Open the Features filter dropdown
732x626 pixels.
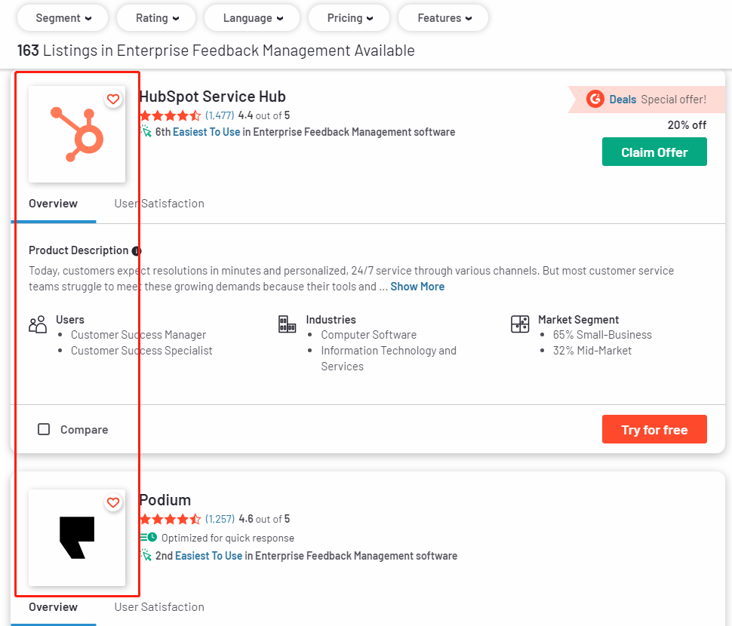(444, 18)
